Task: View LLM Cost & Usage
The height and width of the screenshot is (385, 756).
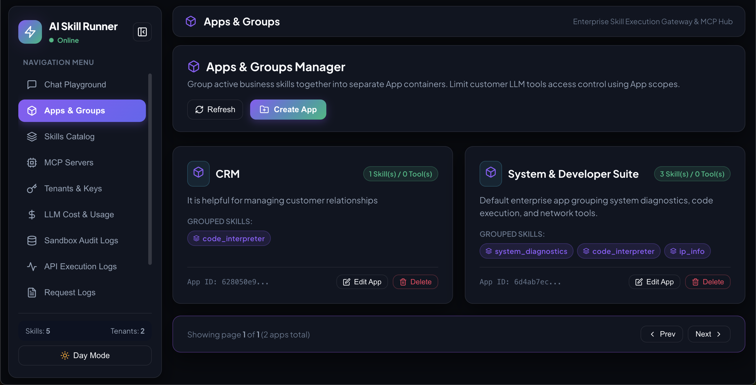Action: pyautogui.click(x=82, y=214)
